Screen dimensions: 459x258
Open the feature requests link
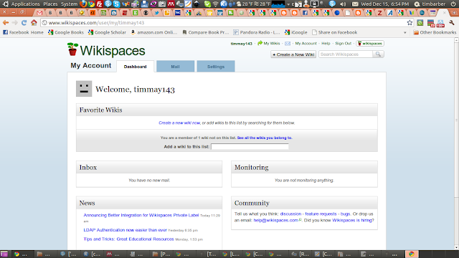(x=321, y=214)
